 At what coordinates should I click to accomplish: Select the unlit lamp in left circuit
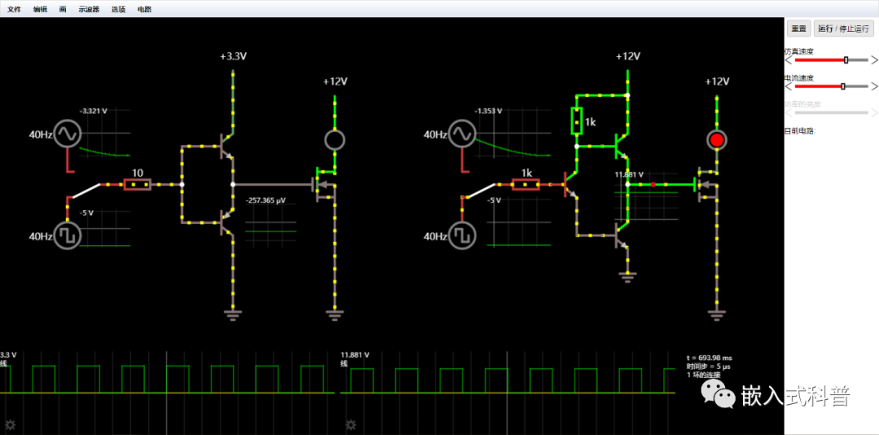pyautogui.click(x=335, y=139)
